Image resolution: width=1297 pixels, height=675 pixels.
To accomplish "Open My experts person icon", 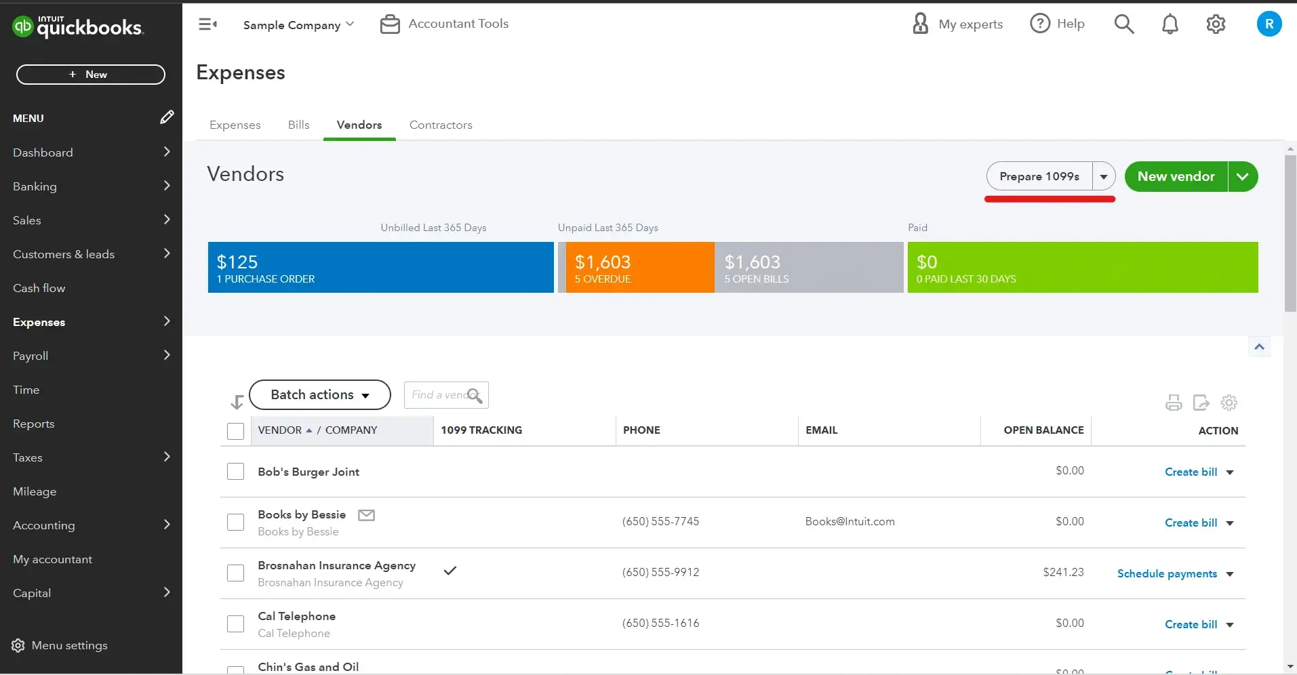I will [x=920, y=24].
